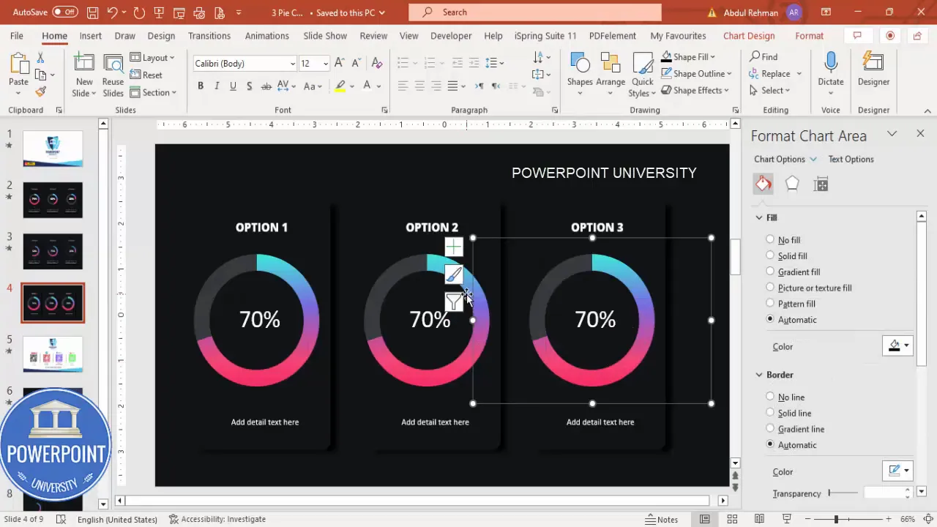Select the No fill radio option
The width and height of the screenshot is (937, 527).
(770, 239)
